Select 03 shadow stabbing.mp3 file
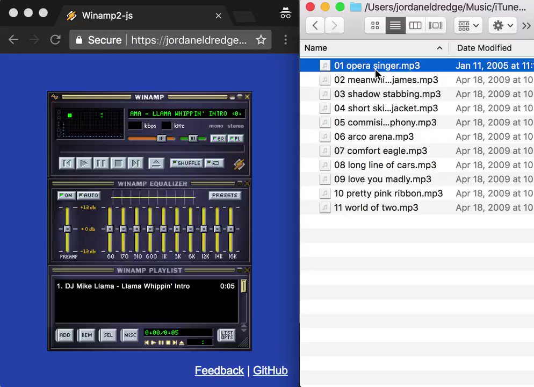Viewport: 534px width, 387px height. pos(417,94)
